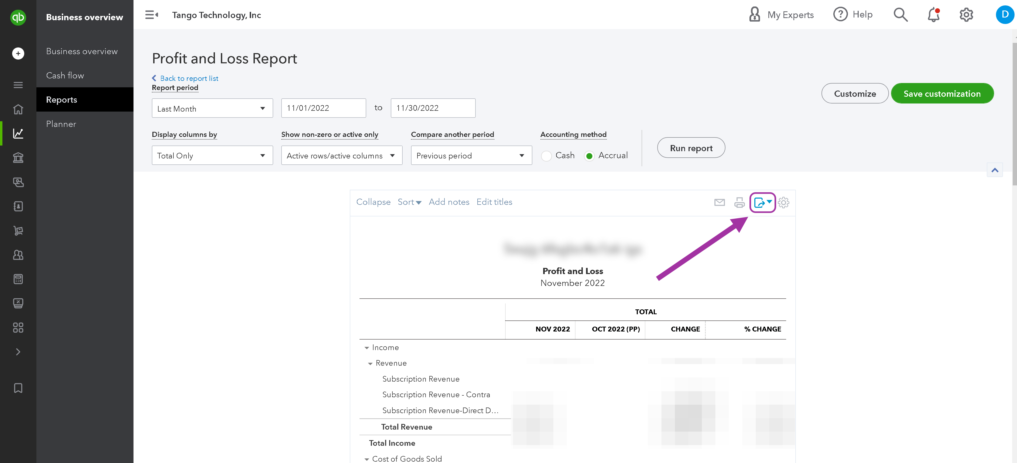The image size is (1017, 463).
Task: Open the Active rows/active columns dropdown
Action: click(x=341, y=156)
